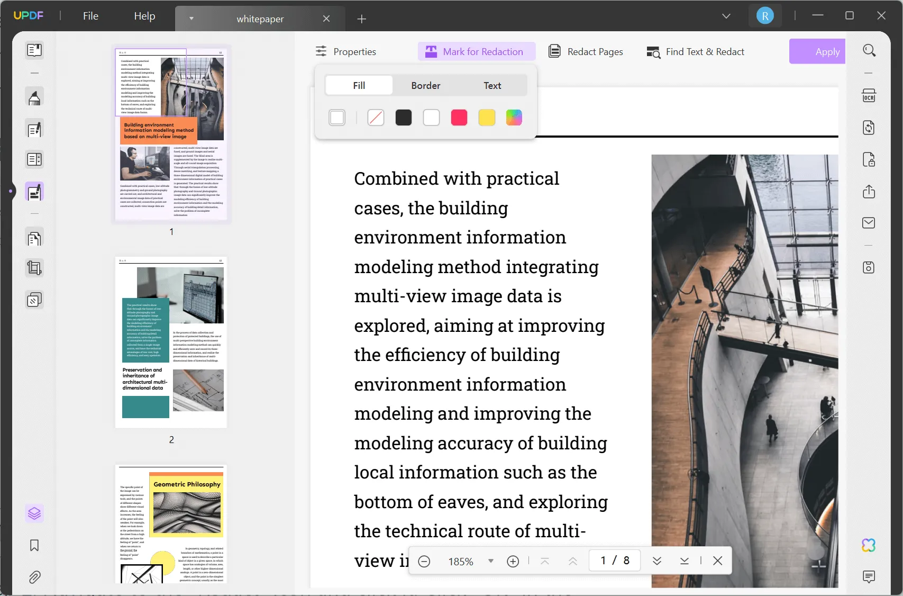This screenshot has width=903, height=596.
Task: Click the share/export icon
Action: point(869,192)
